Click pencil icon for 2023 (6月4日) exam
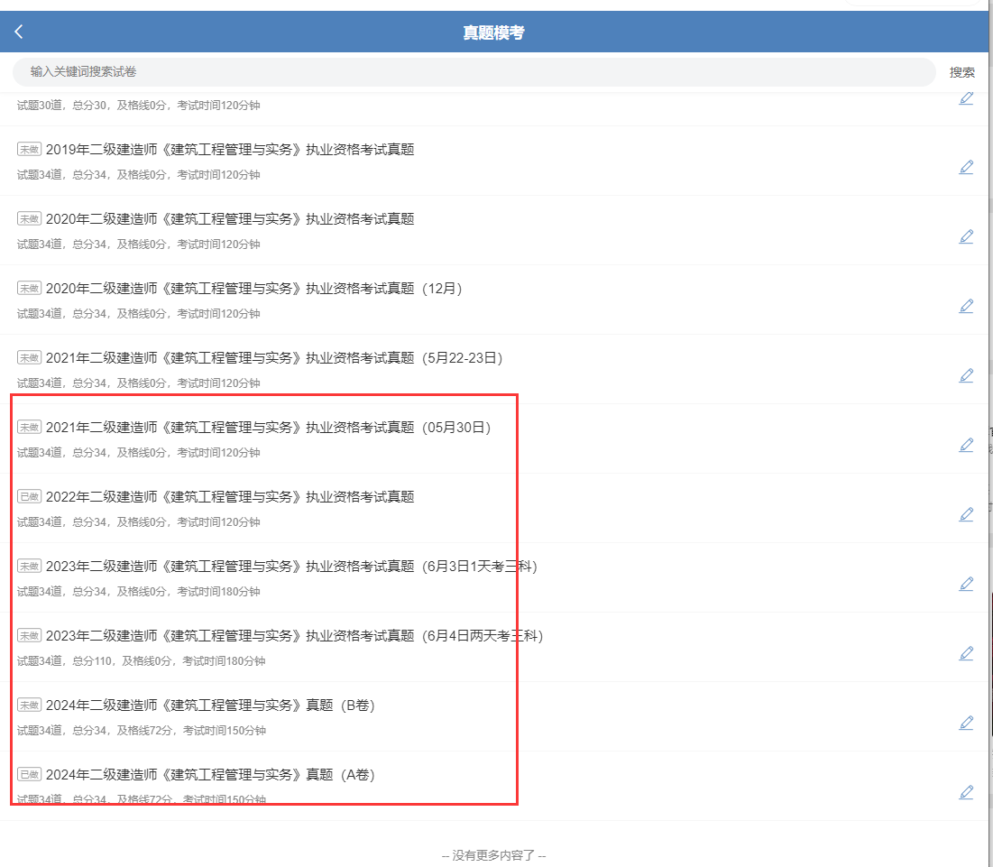 tap(966, 653)
